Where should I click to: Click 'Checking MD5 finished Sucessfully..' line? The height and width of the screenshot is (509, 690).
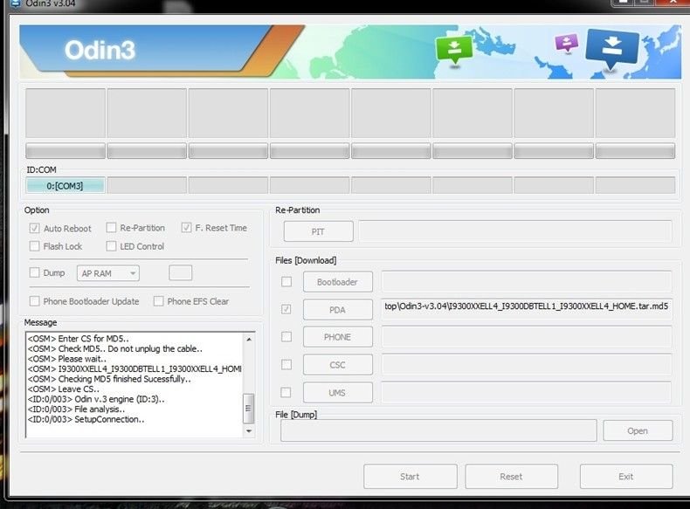(x=109, y=379)
